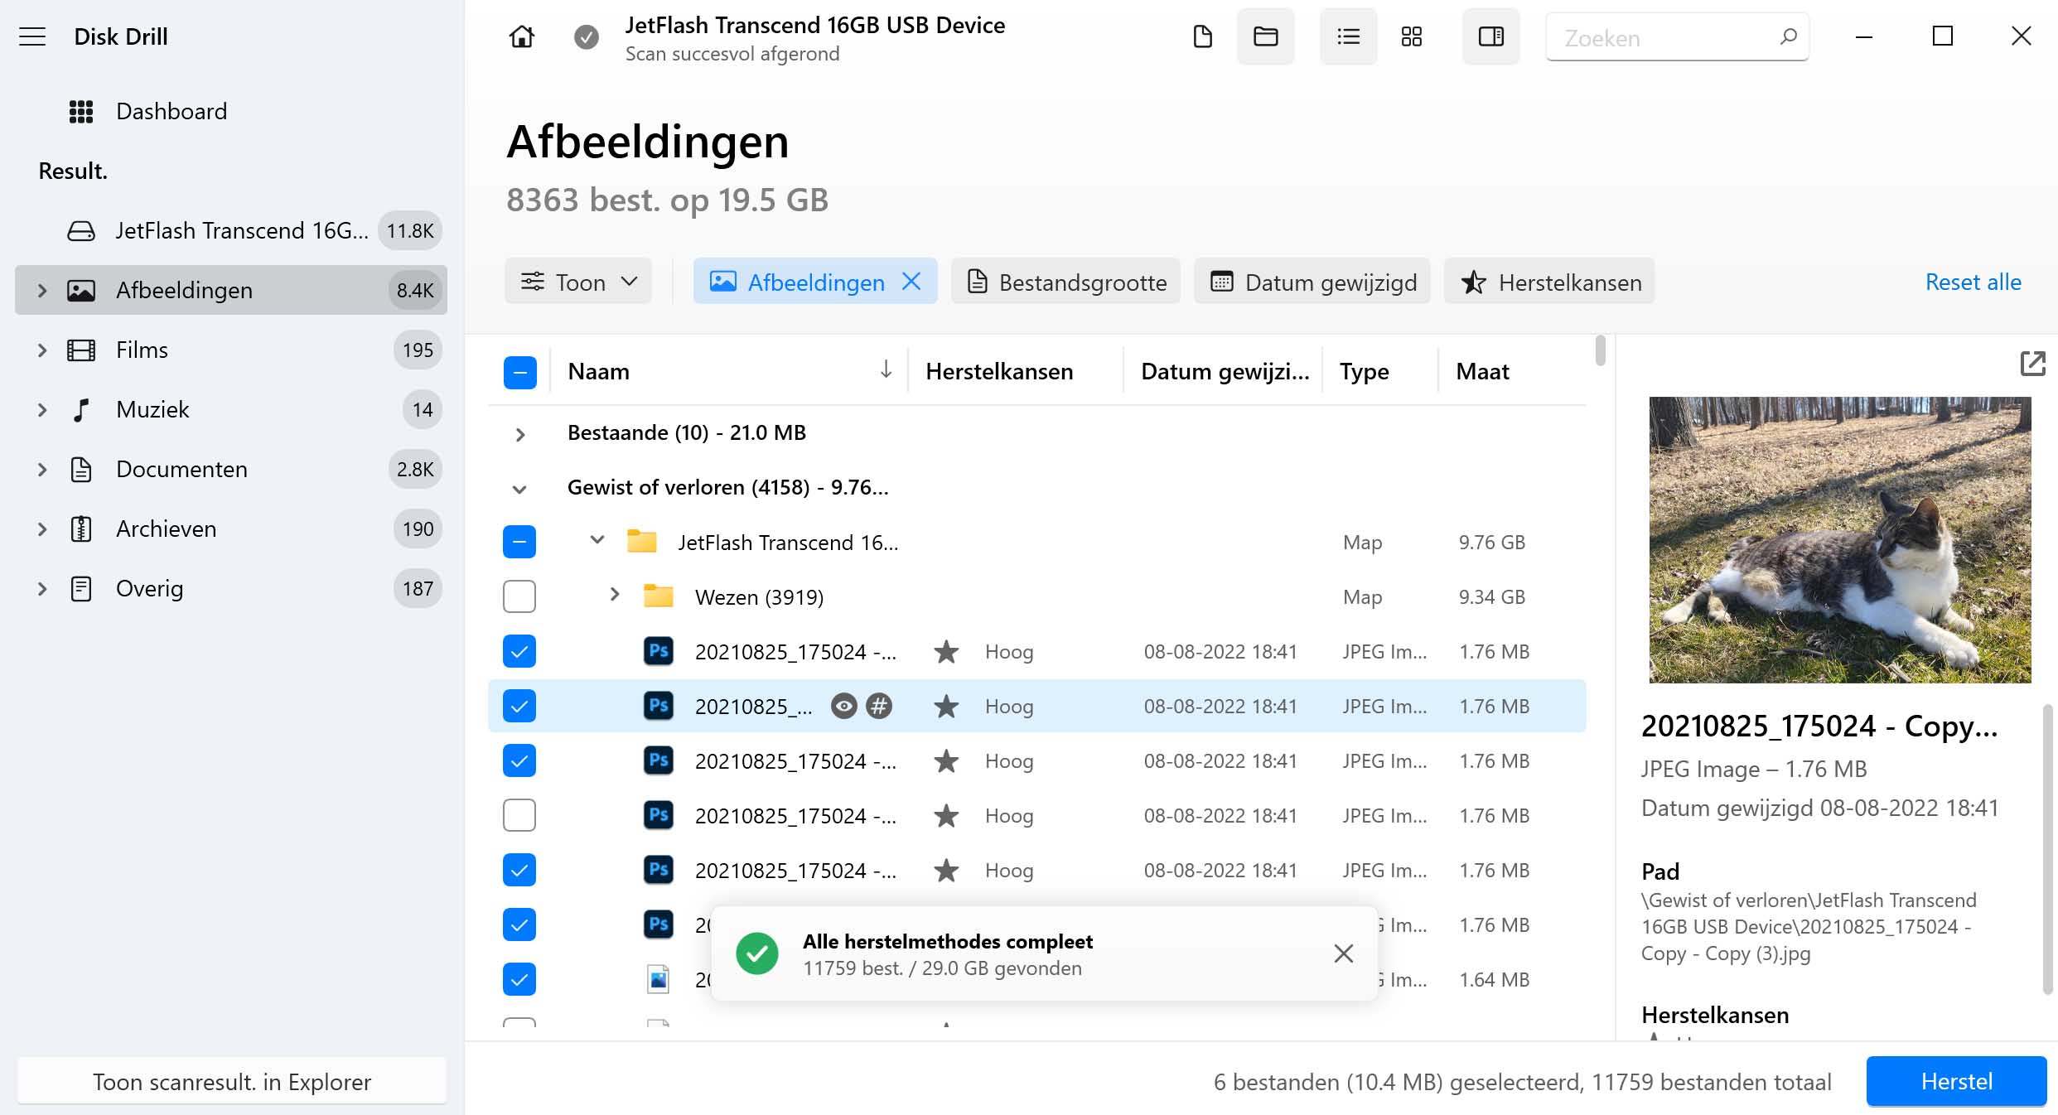Expand the Bestaande (10) group
Viewport: 2058px width, 1115px height.
519,434
